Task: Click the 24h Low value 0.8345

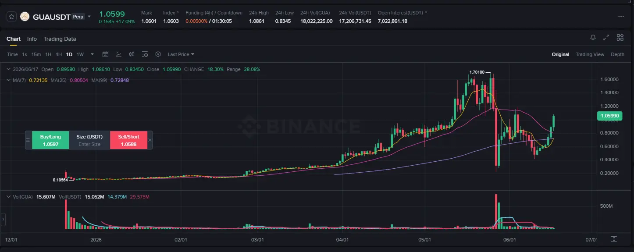Action: 283,21
